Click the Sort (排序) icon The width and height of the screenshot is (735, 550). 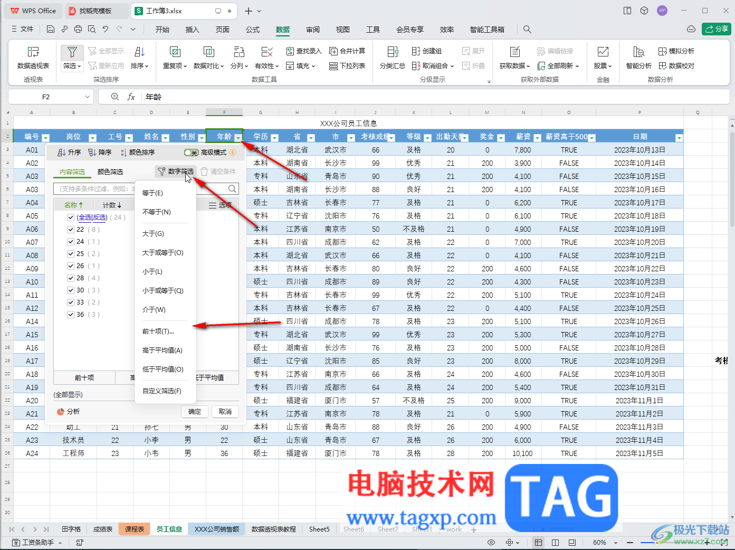click(x=139, y=52)
